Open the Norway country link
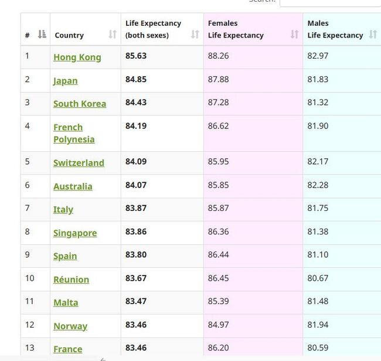381x361 pixels. tap(70, 326)
